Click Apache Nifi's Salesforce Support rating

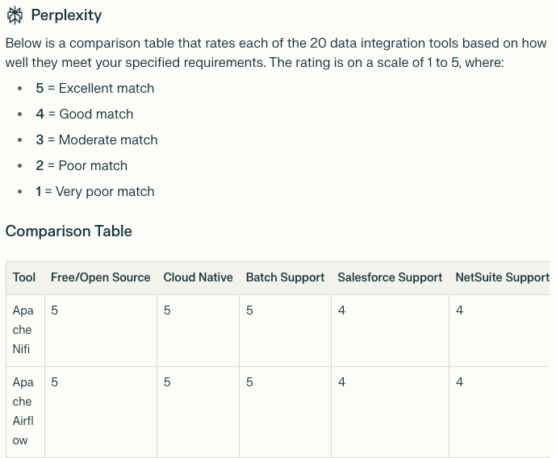341,310
